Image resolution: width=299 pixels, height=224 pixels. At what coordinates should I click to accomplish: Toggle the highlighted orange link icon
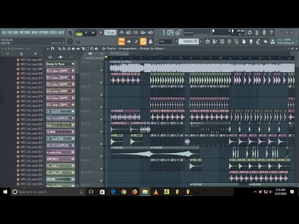click(143, 42)
